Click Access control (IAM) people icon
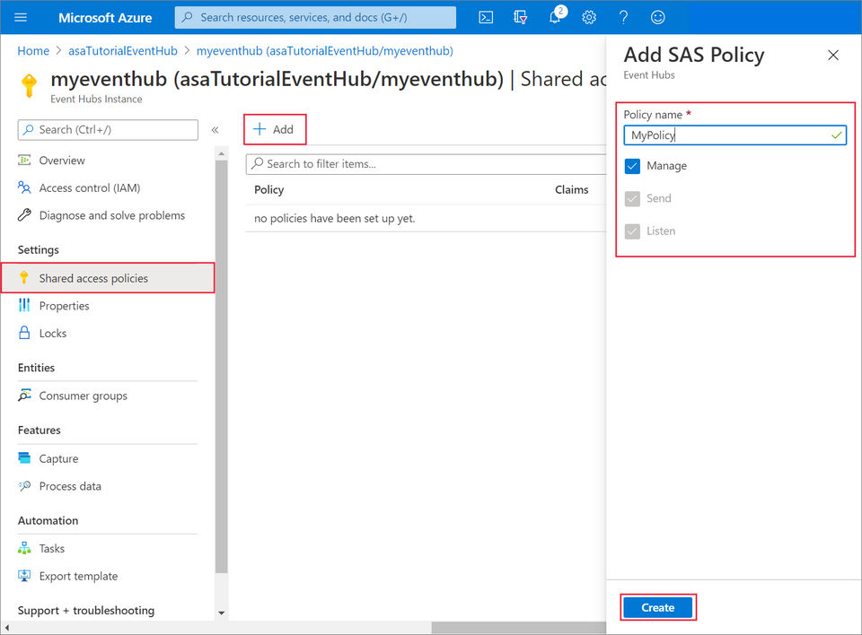862x635 pixels. click(24, 187)
